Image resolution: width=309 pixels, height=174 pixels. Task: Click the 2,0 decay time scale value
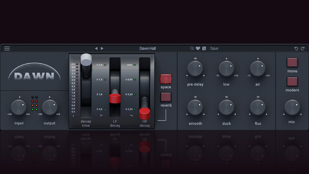point(73,89)
